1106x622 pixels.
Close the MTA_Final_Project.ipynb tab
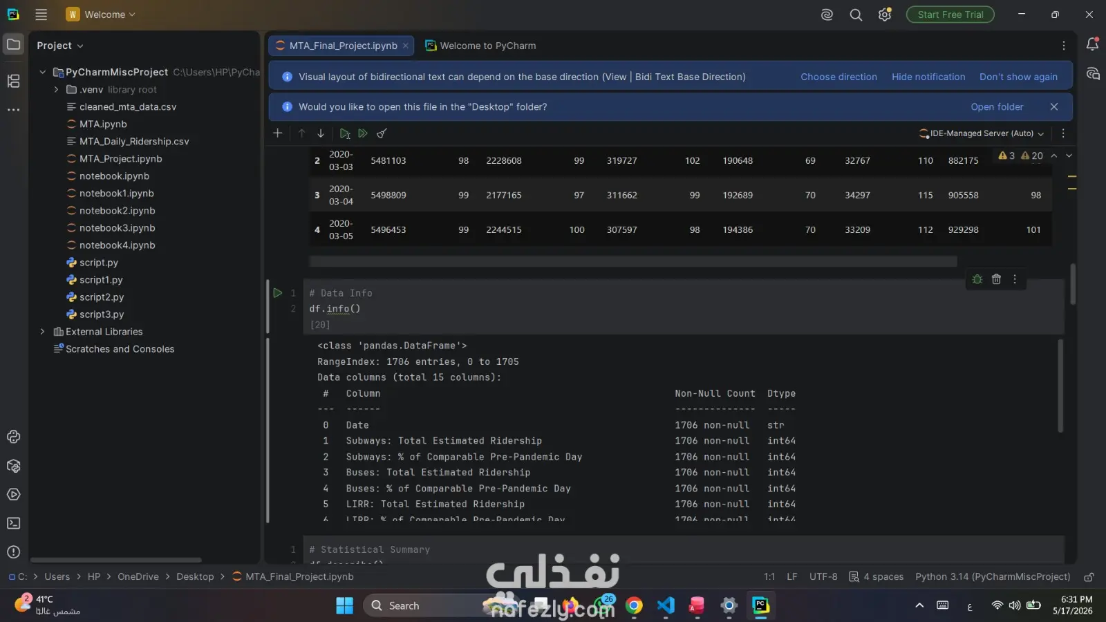click(x=406, y=46)
